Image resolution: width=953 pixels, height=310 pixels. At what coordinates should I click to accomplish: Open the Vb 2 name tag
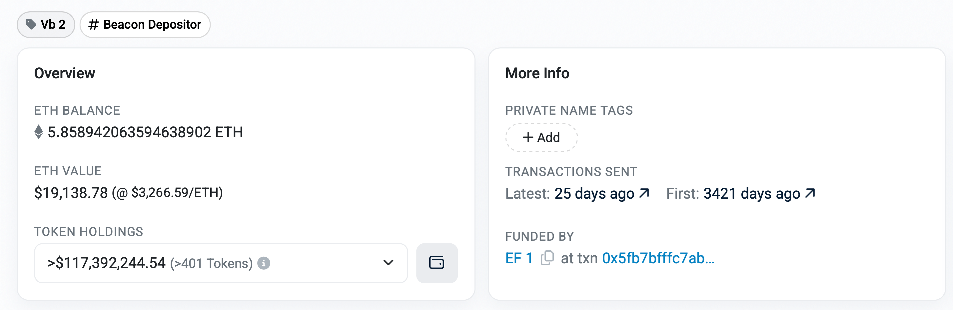[x=46, y=24]
